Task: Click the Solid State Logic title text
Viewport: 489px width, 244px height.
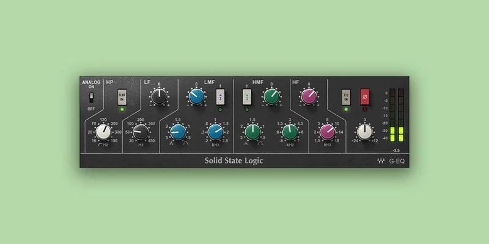Action: click(234, 160)
